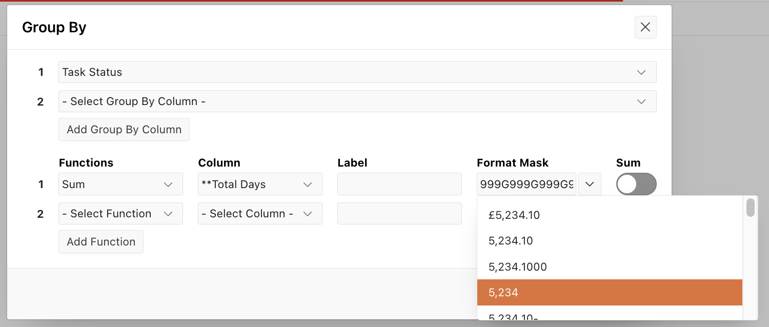This screenshot has height=327, width=769.
Task: Pick the 5,234.1000 format option
Action: [610, 267]
